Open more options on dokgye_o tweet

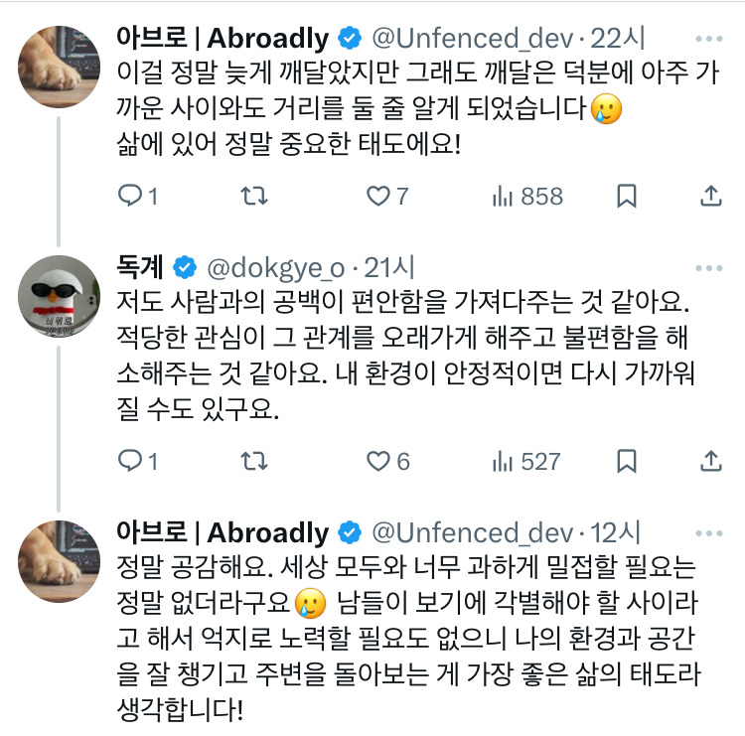click(x=709, y=267)
